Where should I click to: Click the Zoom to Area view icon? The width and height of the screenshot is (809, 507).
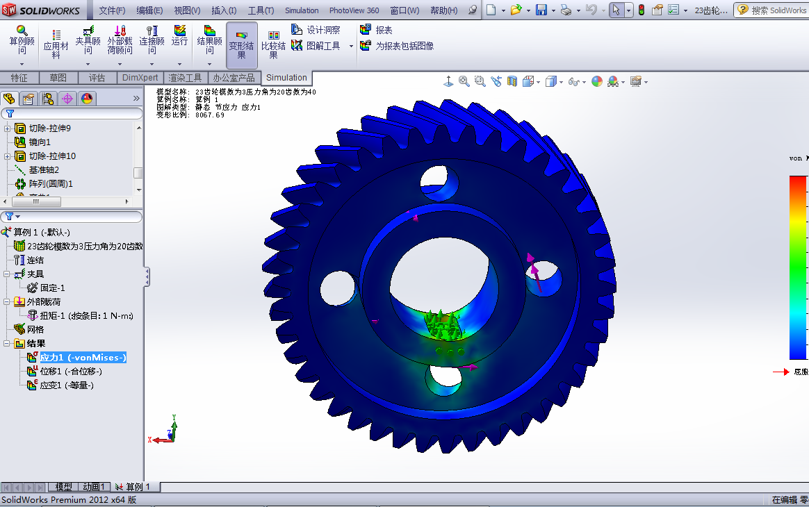coord(480,81)
